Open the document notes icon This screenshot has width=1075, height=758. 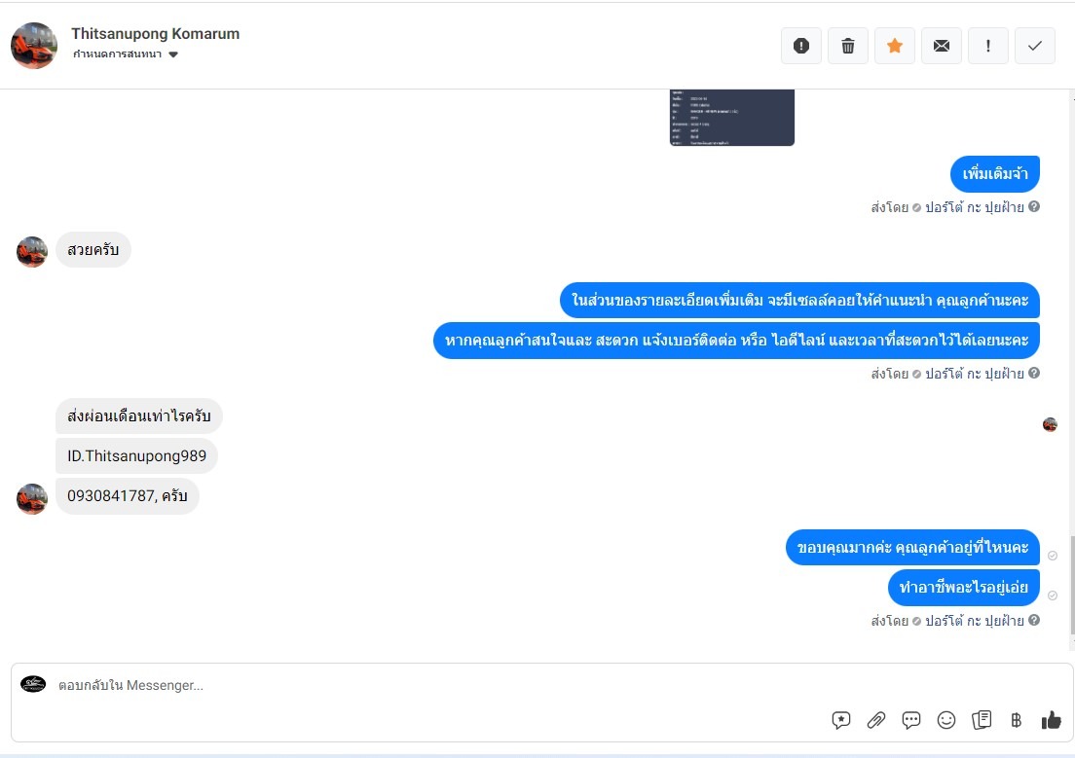coord(982,720)
